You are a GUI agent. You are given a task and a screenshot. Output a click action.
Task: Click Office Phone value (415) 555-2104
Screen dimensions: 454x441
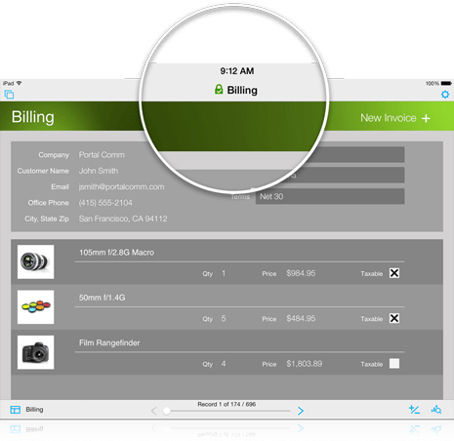pyautogui.click(x=105, y=203)
